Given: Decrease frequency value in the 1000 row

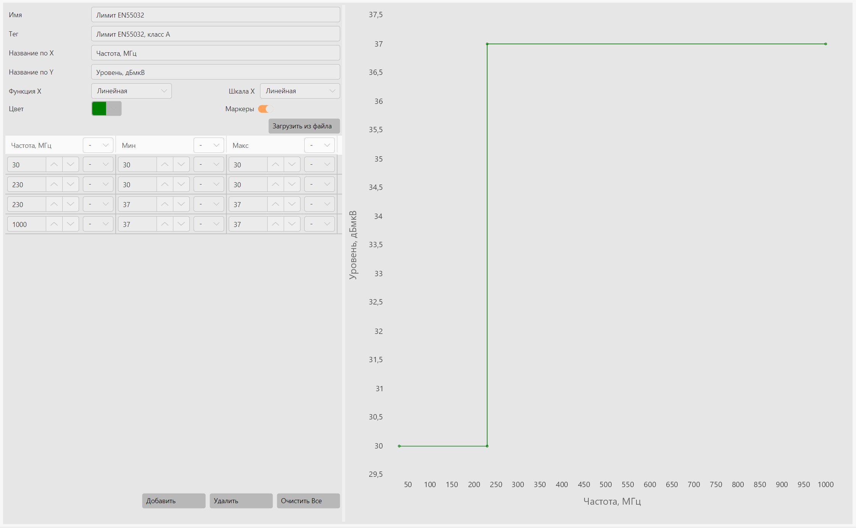Looking at the screenshot, I should pos(71,224).
